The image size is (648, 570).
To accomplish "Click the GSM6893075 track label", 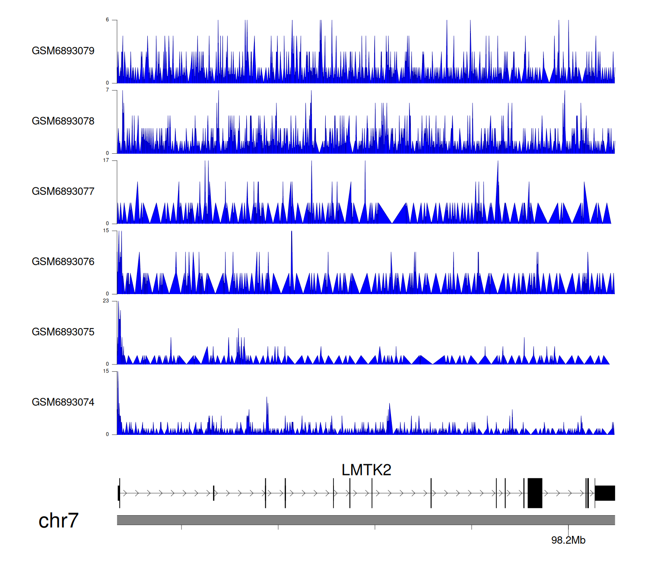I will click(63, 332).
